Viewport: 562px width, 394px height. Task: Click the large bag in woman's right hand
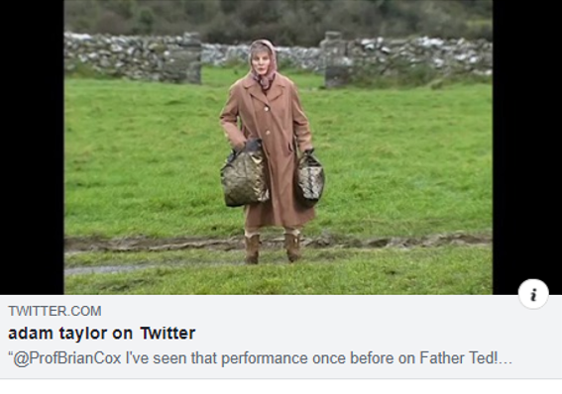[x=245, y=174]
